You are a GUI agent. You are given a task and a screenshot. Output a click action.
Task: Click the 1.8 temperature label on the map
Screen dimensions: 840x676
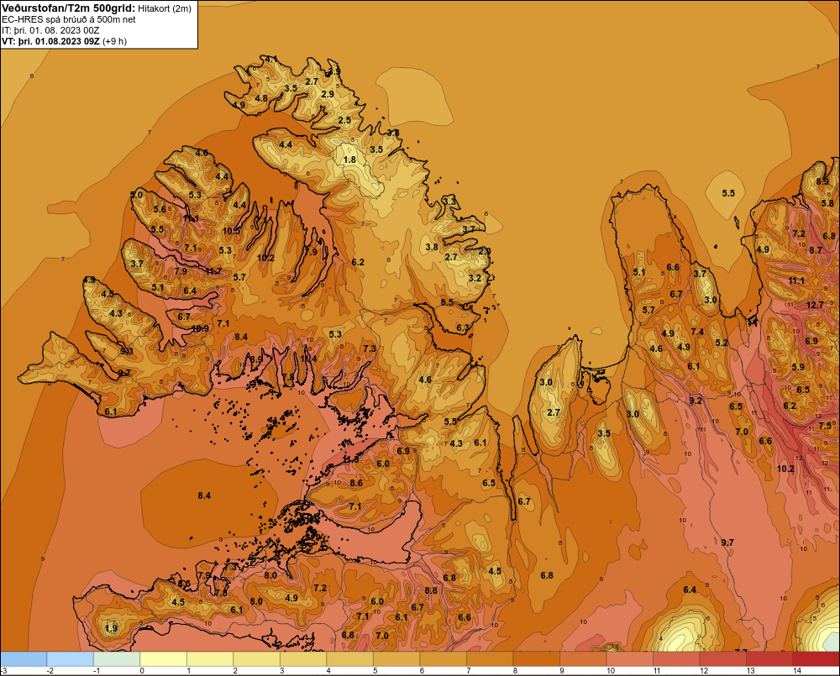tap(349, 160)
